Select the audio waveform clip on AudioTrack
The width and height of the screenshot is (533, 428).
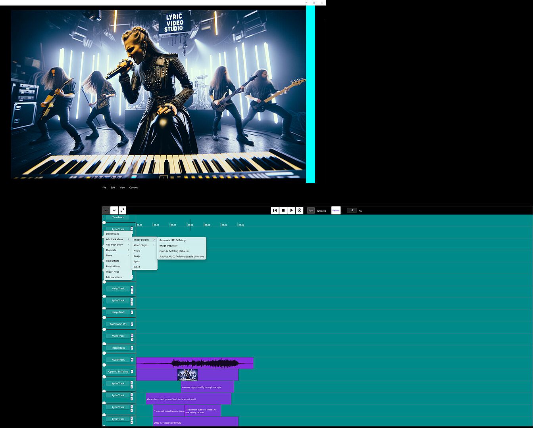coord(195,363)
